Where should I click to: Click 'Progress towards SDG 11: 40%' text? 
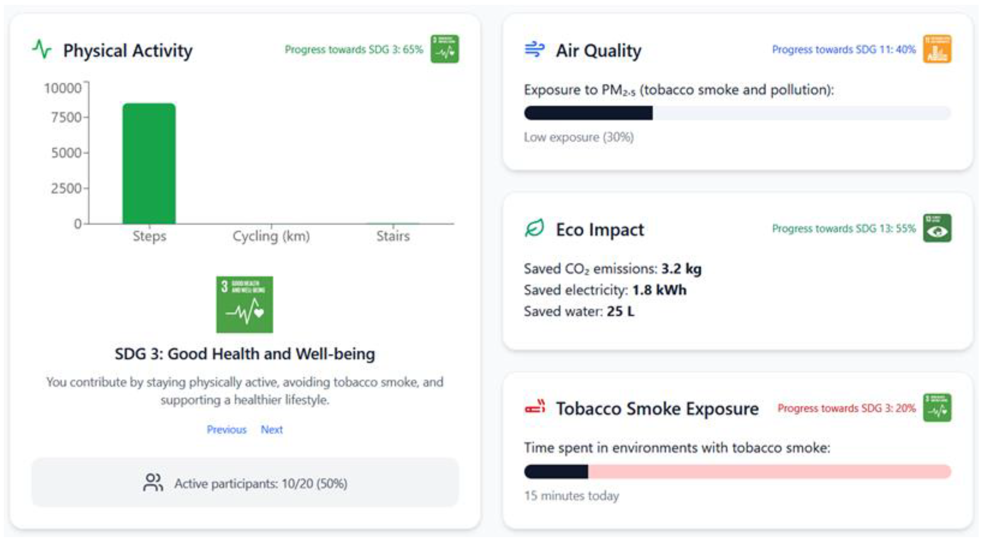click(844, 50)
